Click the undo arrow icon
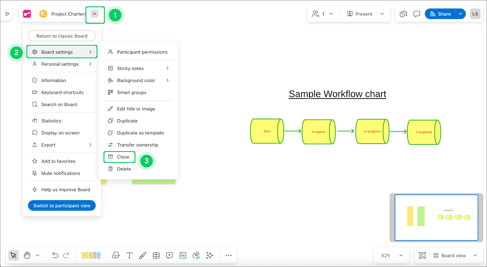The image size is (487, 267). [55, 255]
